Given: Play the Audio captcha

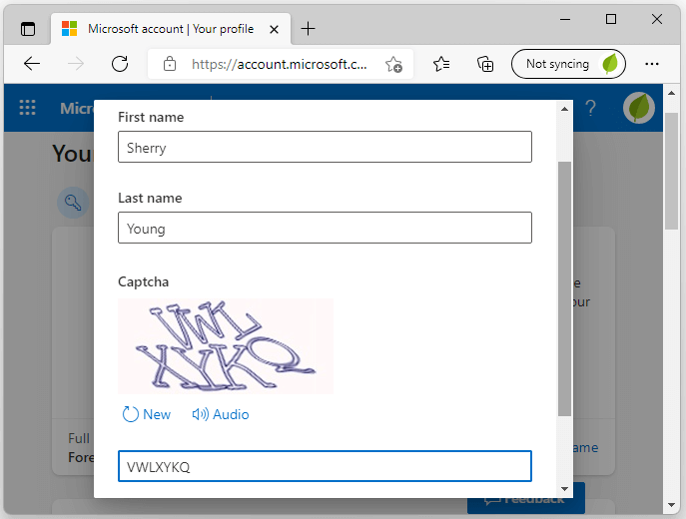Looking at the screenshot, I should (x=221, y=414).
